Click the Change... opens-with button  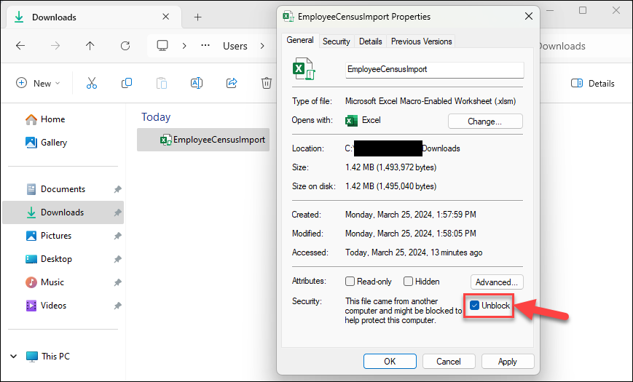tap(485, 121)
